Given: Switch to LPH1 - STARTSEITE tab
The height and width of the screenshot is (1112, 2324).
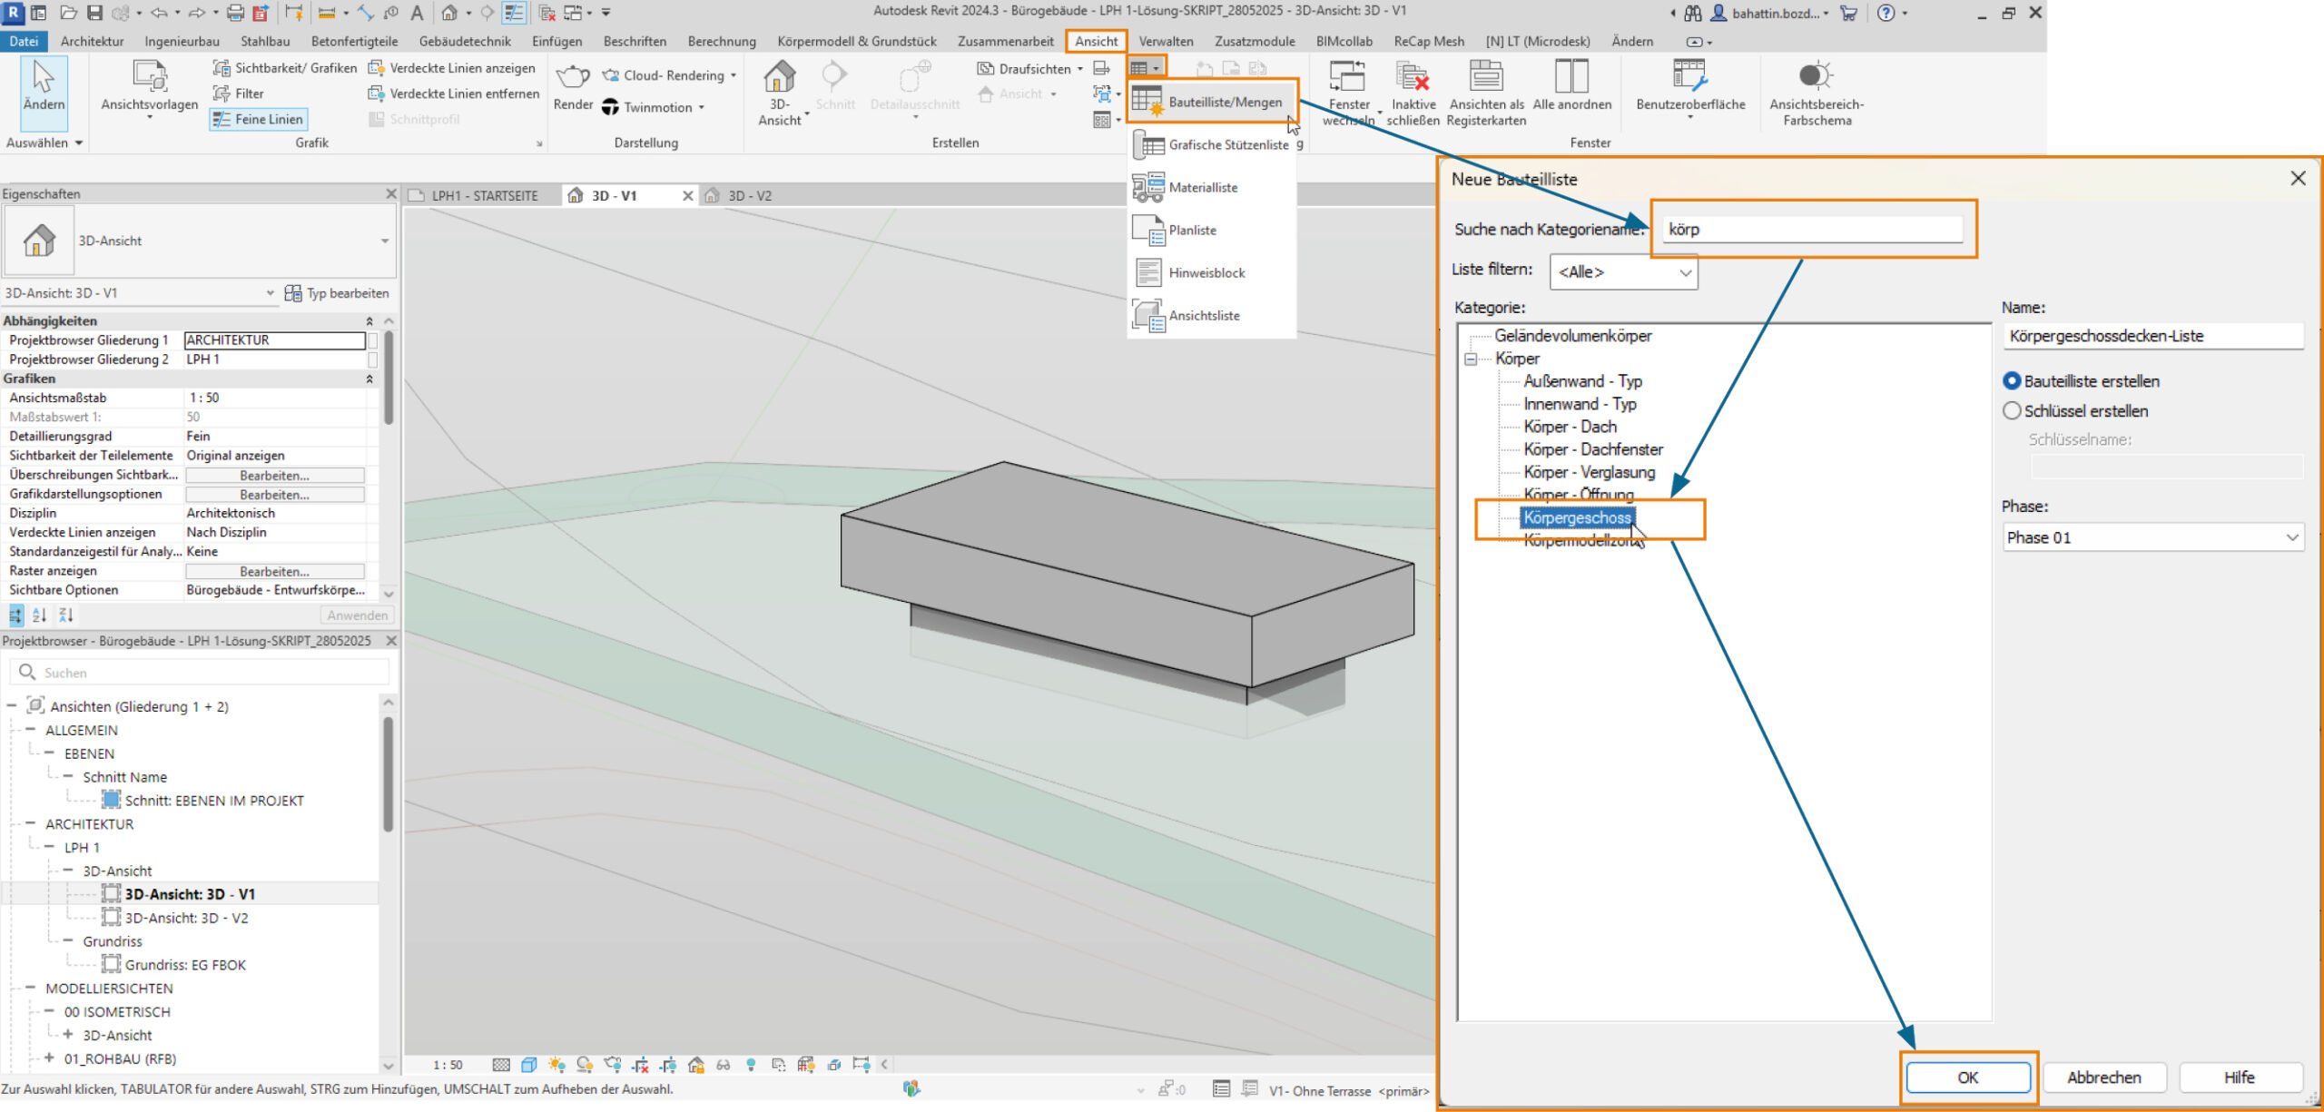Looking at the screenshot, I should (484, 195).
